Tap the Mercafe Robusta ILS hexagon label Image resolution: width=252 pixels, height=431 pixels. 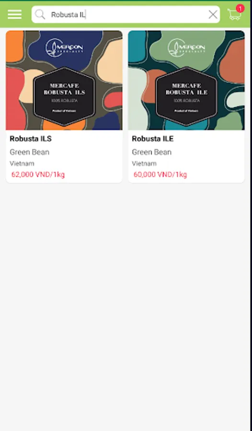point(64,96)
